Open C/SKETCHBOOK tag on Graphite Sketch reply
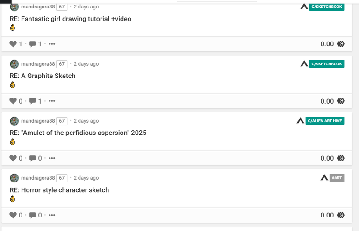The height and width of the screenshot is (231, 359). (326, 64)
